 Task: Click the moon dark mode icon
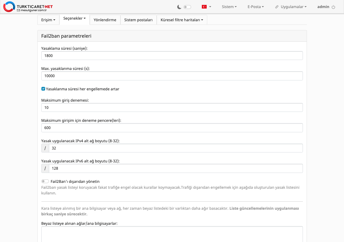pyautogui.click(x=179, y=7)
